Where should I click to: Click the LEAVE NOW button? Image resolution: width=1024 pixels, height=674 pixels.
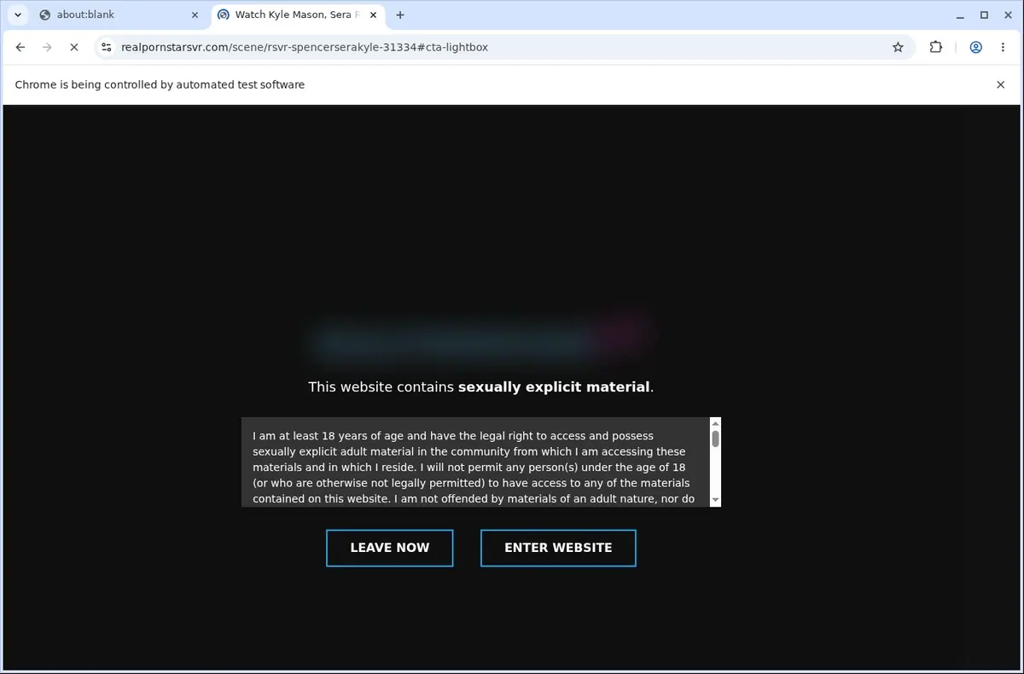[390, 548]
